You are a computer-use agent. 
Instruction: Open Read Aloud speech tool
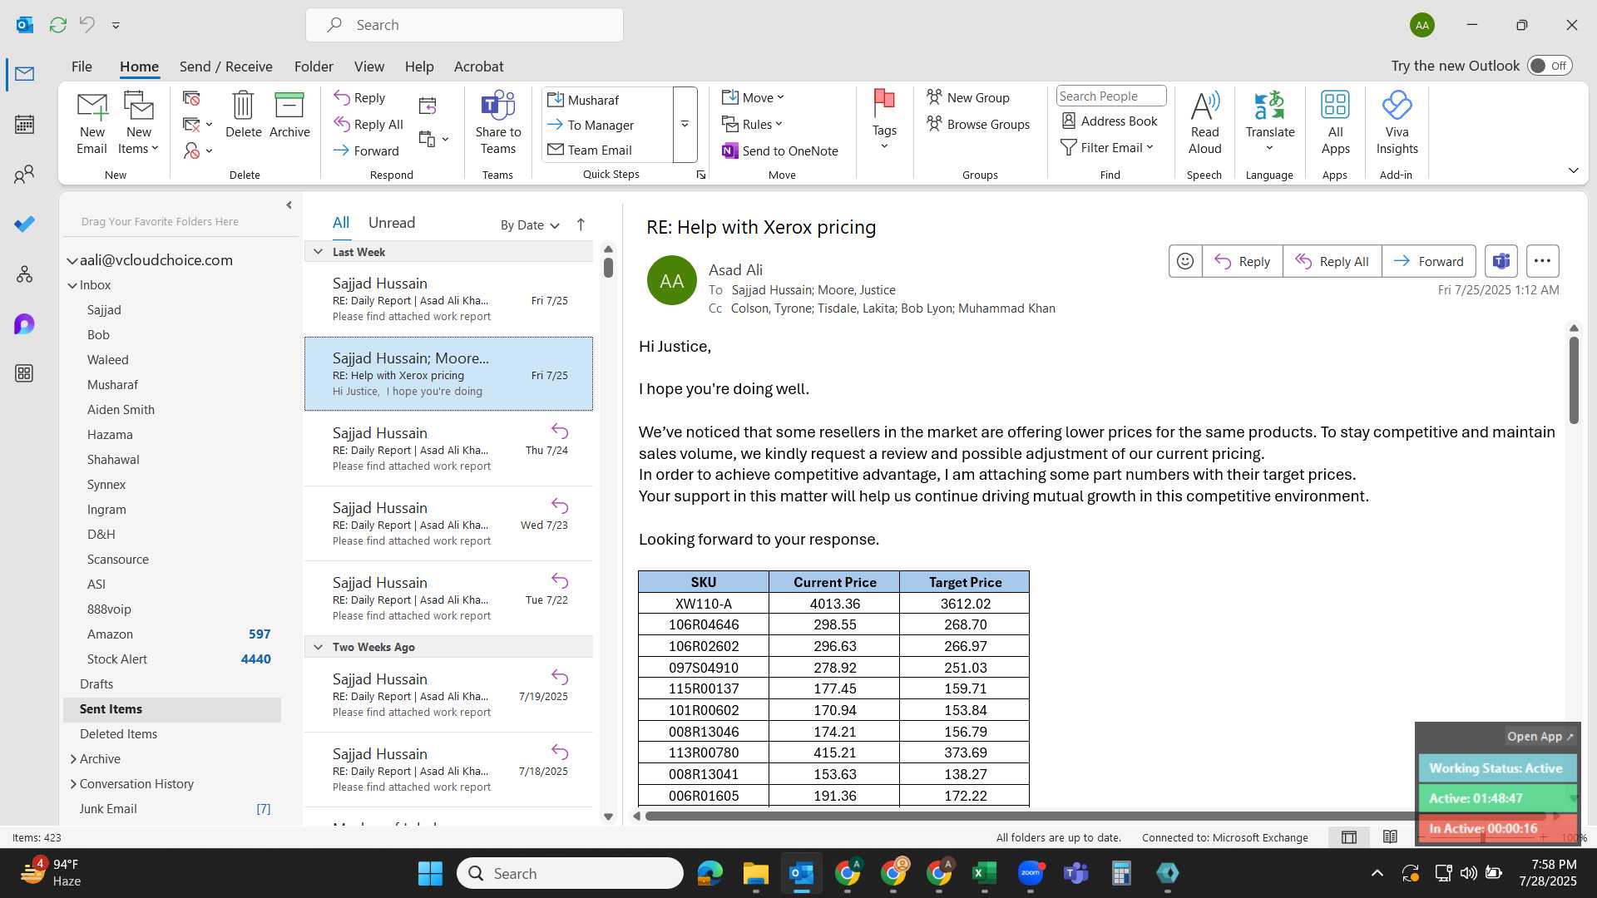[x=1204, y=123]
